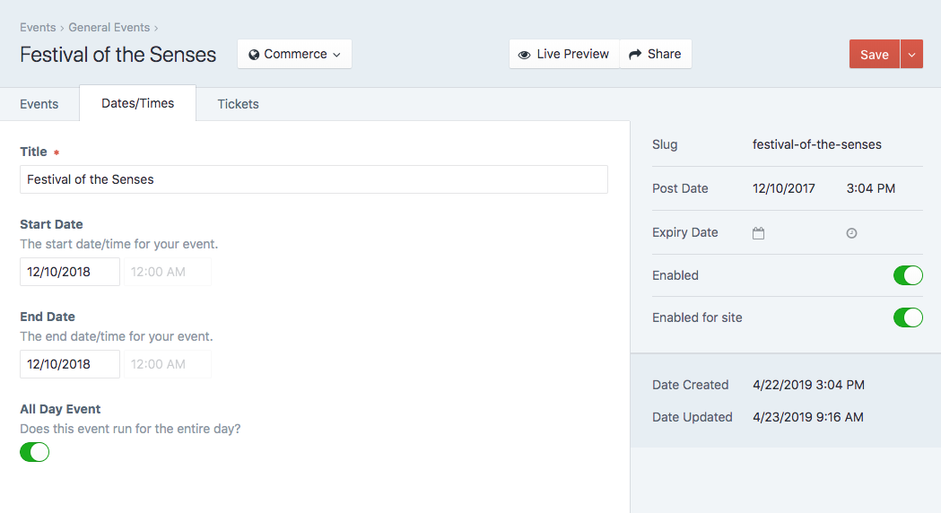This screenshot has height=513, width=941.
Task: Click the red Save button
Action: click(875, 54)
